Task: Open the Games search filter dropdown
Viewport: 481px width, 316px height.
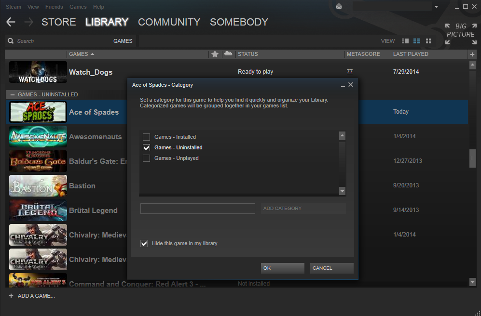Action: coord(123,41)
